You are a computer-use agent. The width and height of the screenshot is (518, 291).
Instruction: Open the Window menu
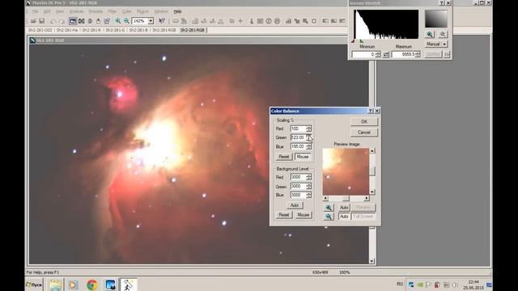161,11
